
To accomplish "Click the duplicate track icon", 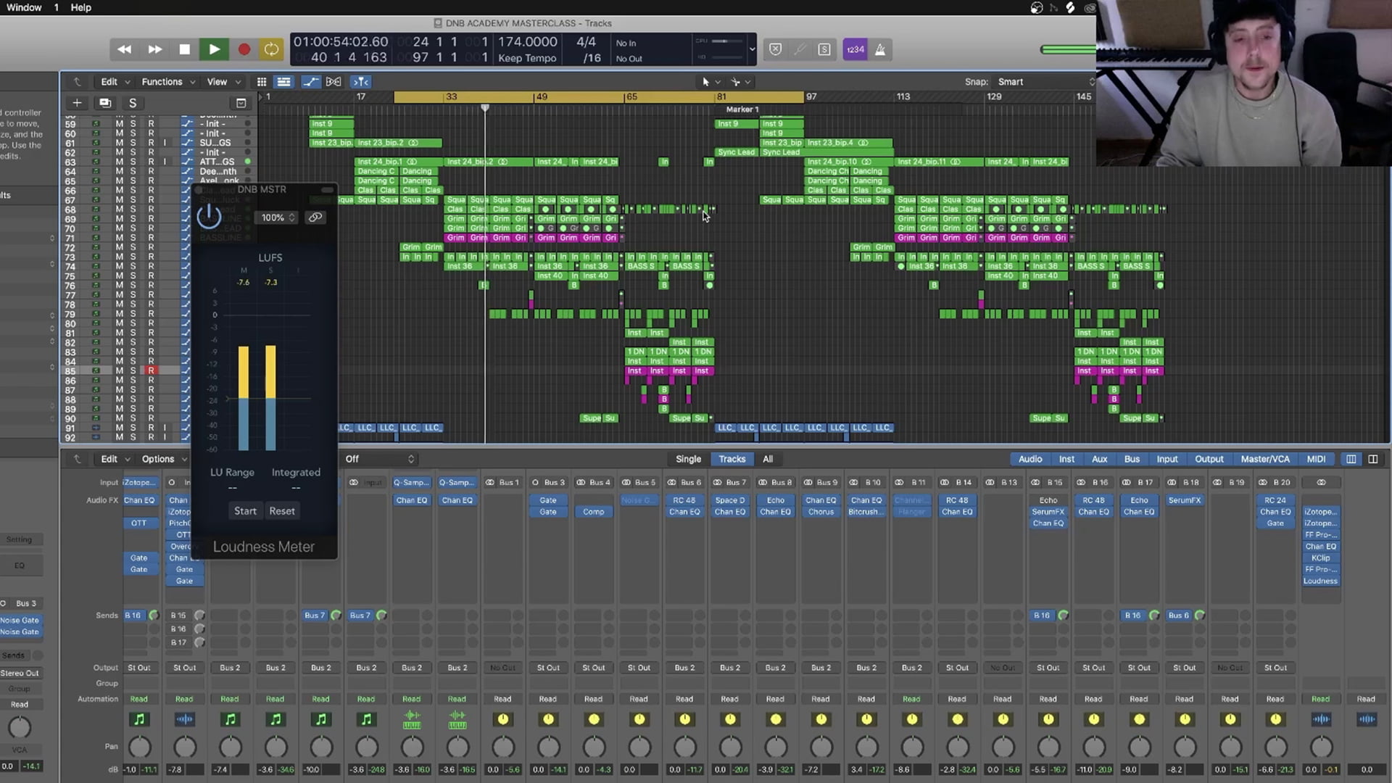I will (x=105, y=103).
